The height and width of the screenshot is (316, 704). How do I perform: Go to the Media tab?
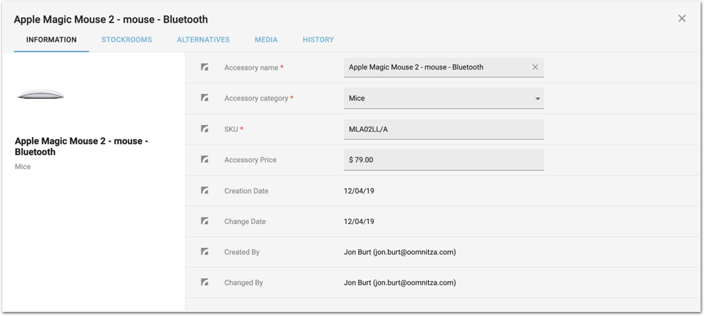point(266,39)
